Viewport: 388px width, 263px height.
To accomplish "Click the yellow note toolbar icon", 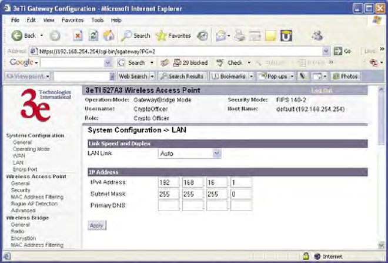I will (270, 36).
